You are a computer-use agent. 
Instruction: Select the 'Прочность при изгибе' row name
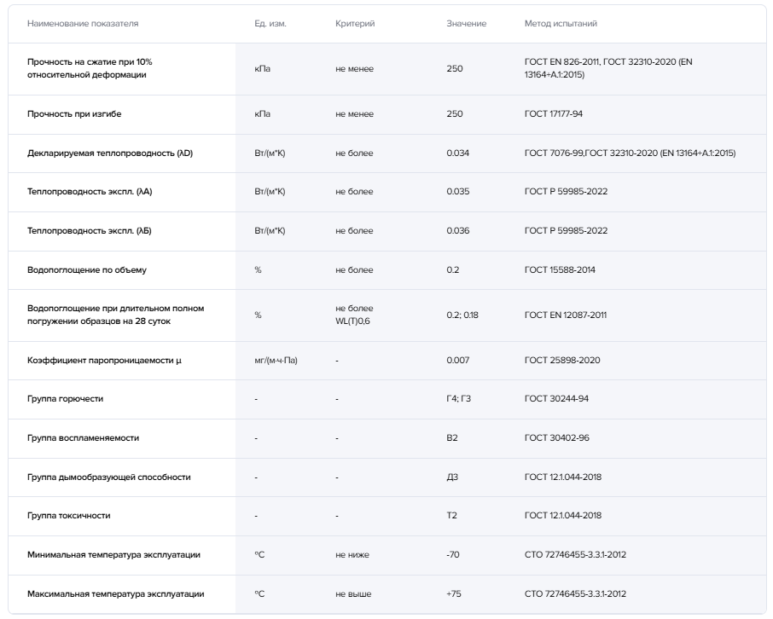click(80, 114)
